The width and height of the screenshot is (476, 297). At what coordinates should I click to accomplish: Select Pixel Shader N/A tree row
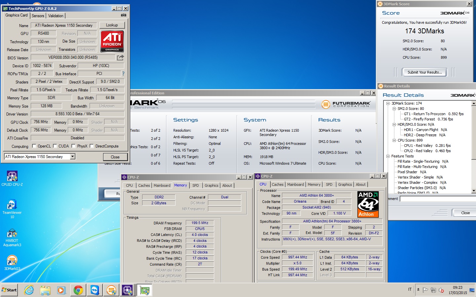click(x=412, y=172)
